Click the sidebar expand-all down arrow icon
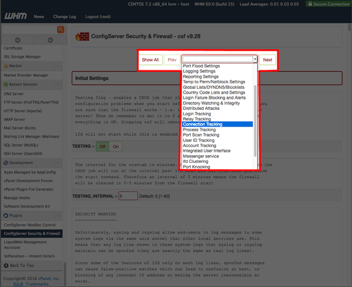Image resolution: width=352 pixels, height=287 pixels. click(x=50, y=40)
